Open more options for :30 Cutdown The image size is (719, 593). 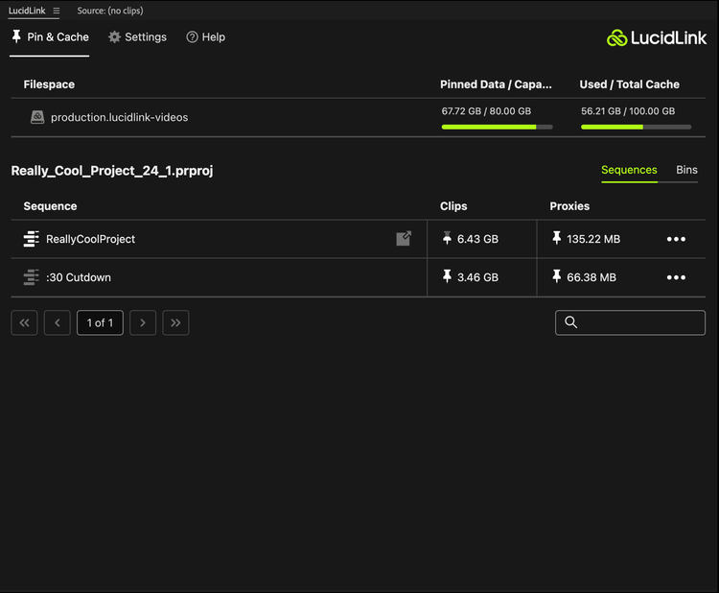(x=676, y=277)
